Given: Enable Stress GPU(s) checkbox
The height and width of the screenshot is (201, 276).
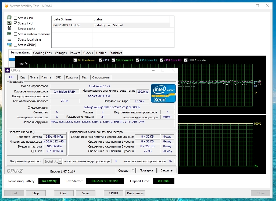Looking at the screenshot, I should point(16,45).
